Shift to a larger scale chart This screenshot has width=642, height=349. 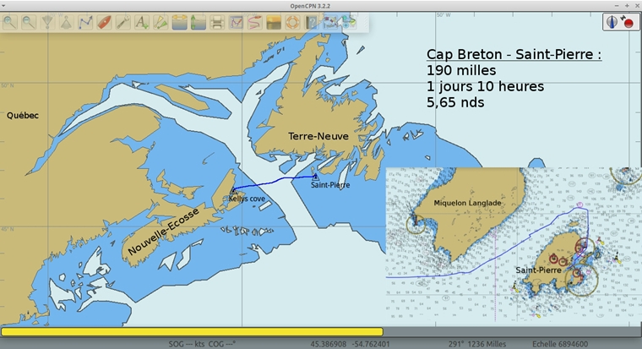pos(47,22)
